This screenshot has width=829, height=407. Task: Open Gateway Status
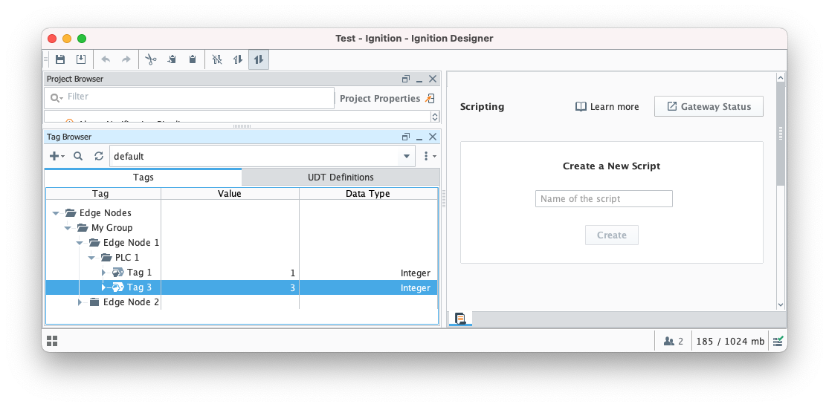709,107
